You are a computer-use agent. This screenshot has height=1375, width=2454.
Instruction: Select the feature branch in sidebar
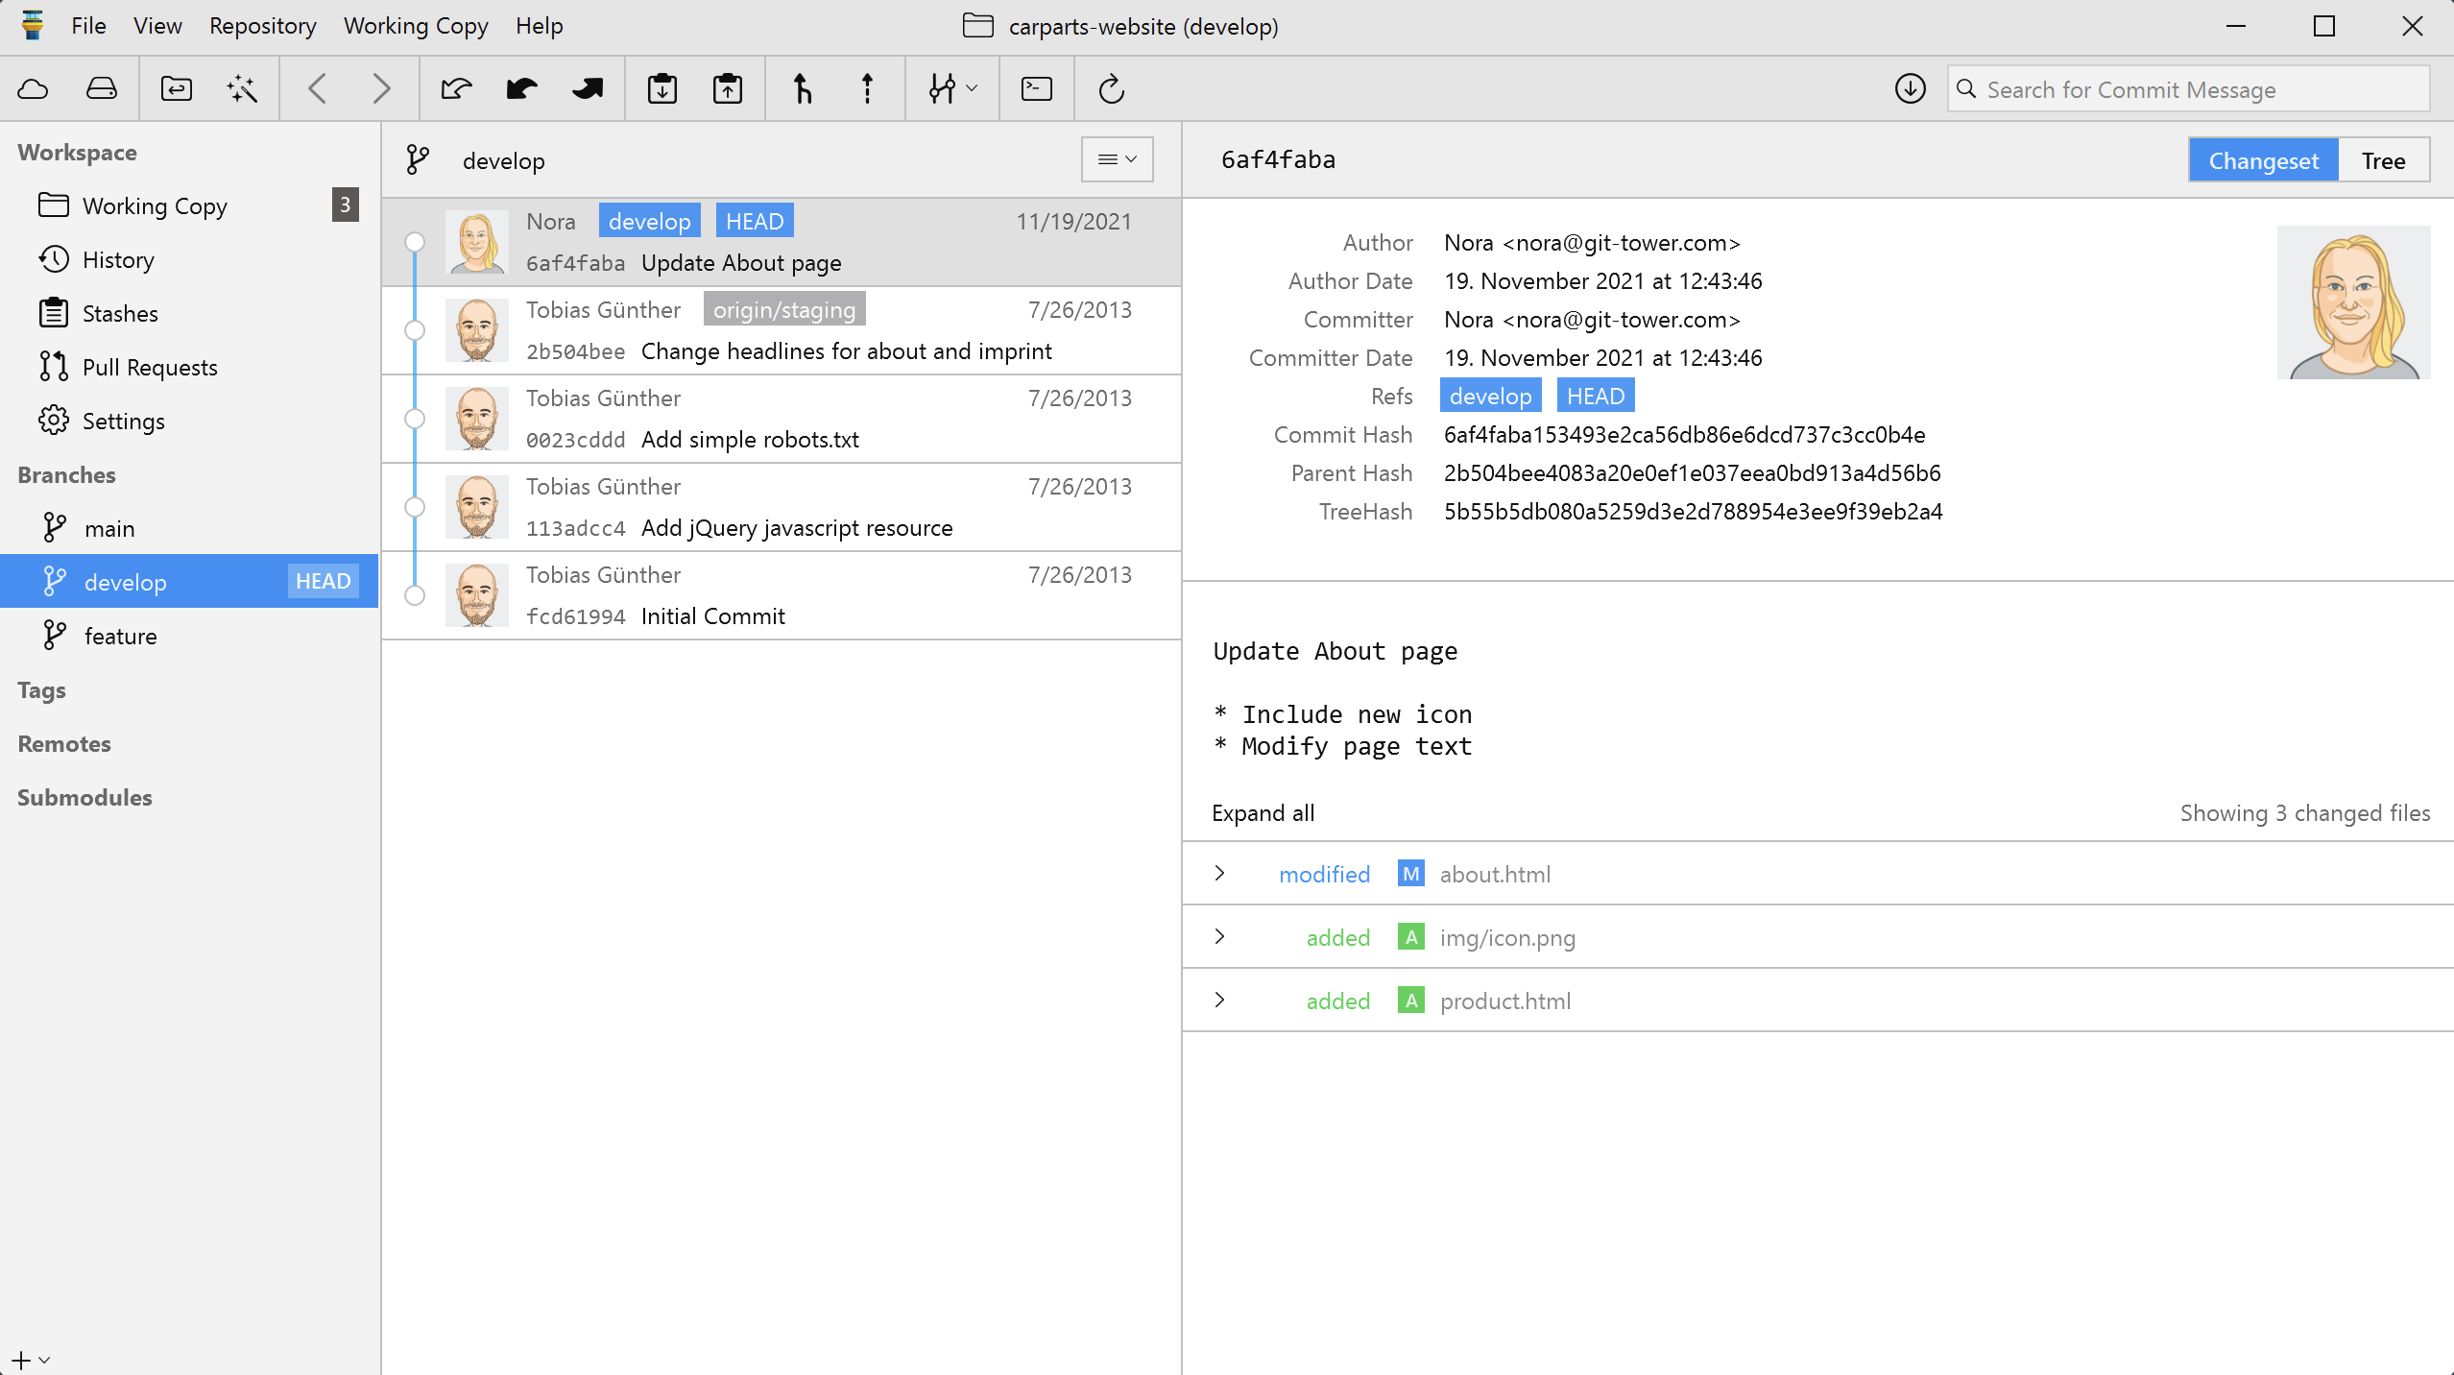120,636
